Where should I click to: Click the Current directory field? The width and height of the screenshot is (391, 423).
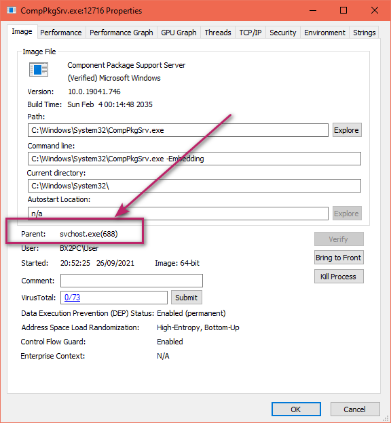pyautogui.click(x=194, y=186)
